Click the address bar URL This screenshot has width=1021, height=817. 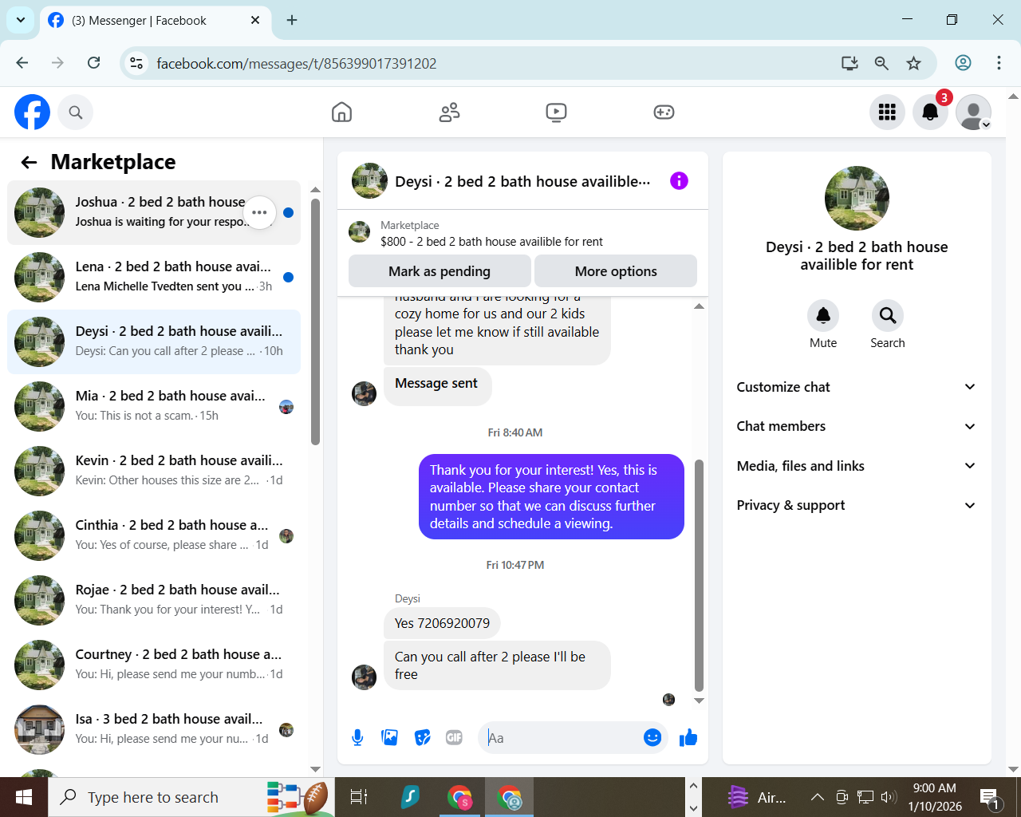(297, 64)
